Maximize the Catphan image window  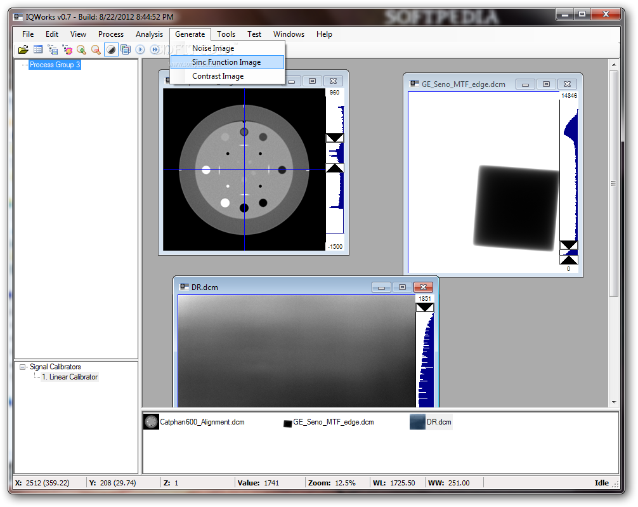pyautogui.click(x=312, y=81)
